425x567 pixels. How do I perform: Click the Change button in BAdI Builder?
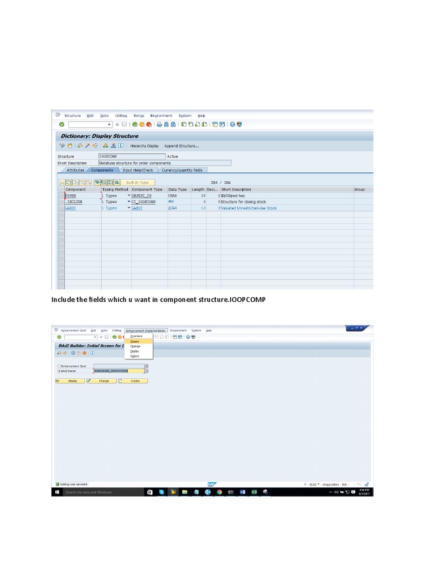[x=102, y=381]
